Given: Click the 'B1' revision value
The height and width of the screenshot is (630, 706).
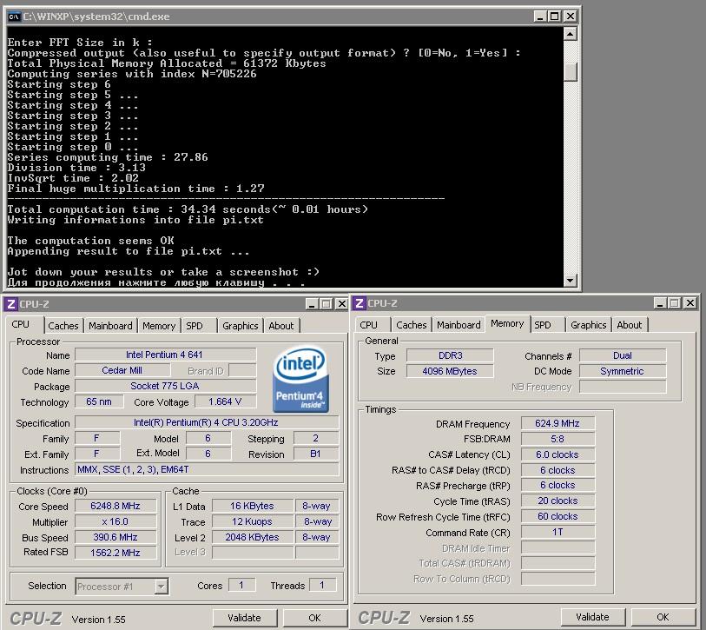Looking at the screenshot, I should [315, 454].
